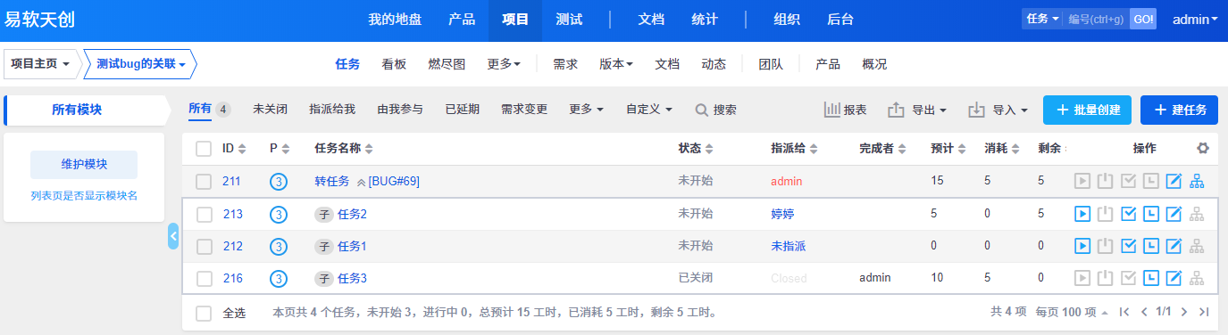
Task: Click greyed play icon for task 216
Action: (1082, 278)
